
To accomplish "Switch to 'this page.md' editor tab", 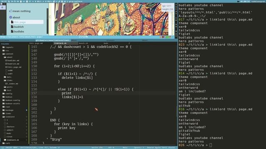I will click(36, 43).
